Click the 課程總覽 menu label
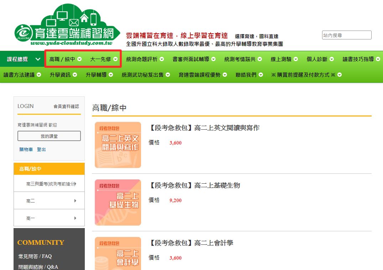The width and height of the screenshot is (383, 270). click(x=17, y=59)
